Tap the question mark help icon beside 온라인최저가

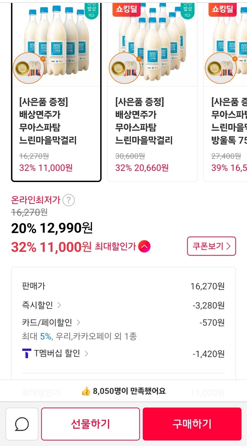68,200
